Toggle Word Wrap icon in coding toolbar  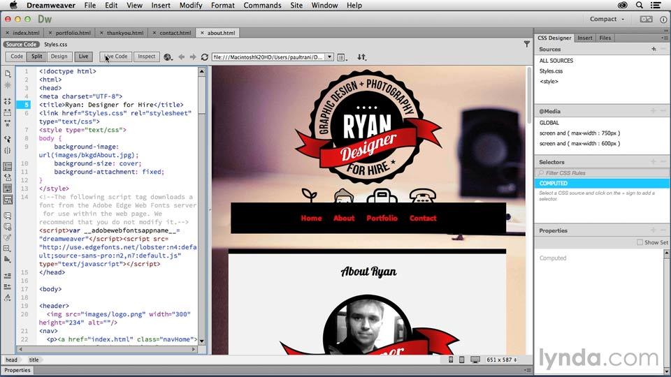click(x=8, y=188)
